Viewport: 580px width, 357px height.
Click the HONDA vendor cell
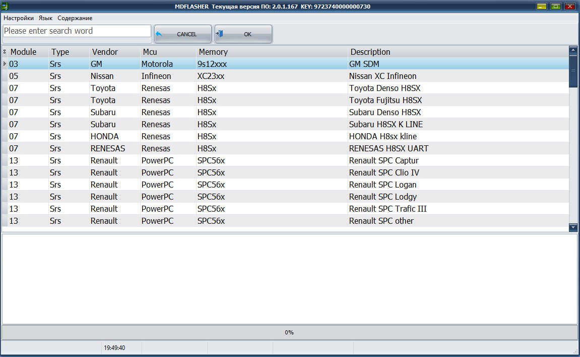[115, 136]
